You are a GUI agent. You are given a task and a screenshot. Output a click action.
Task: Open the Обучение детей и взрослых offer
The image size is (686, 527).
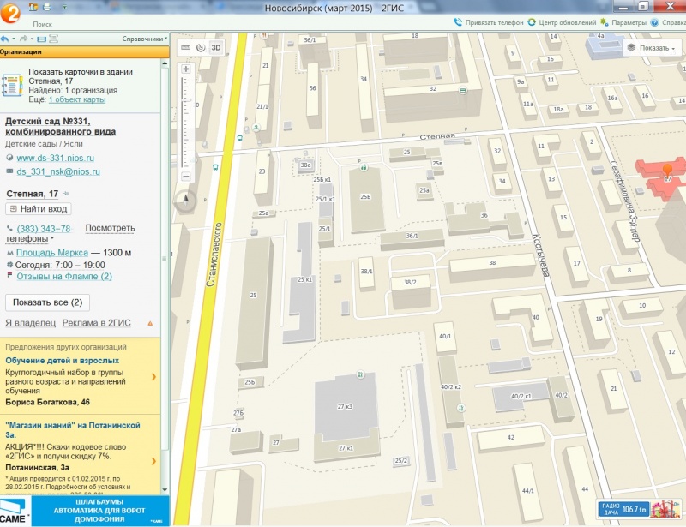[62, 361]
